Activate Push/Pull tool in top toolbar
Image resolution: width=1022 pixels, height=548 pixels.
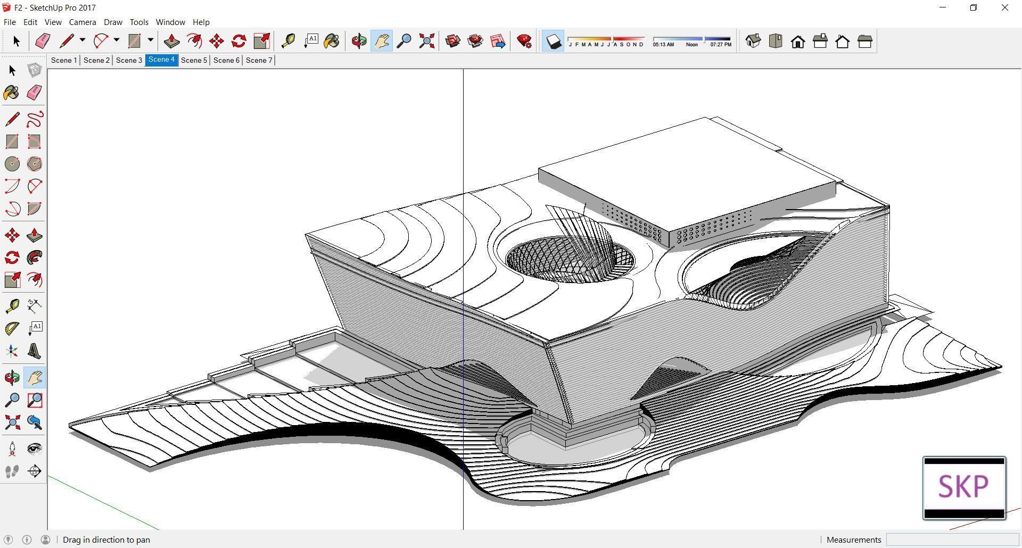coord(171,41)
